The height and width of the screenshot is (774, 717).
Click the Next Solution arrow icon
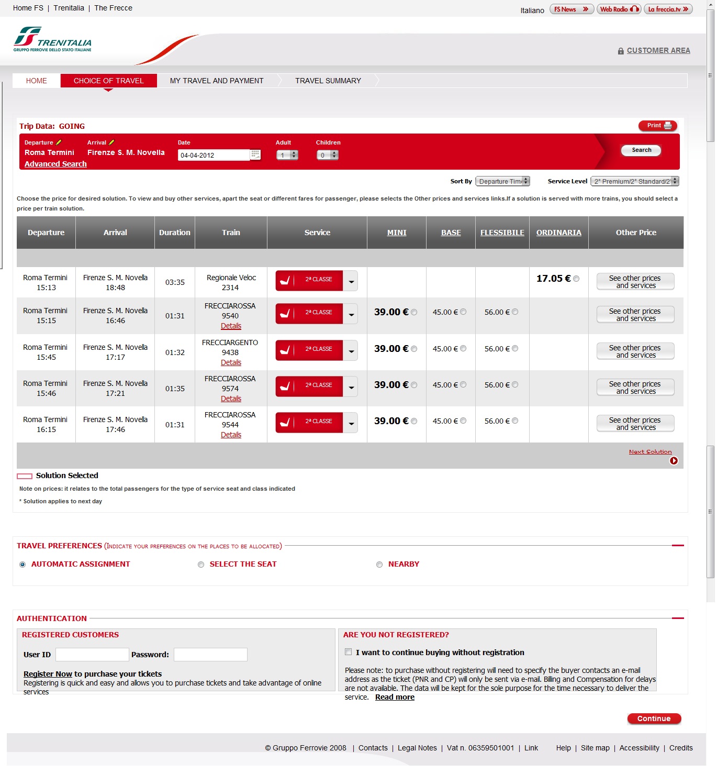click(x=674, y=461)
